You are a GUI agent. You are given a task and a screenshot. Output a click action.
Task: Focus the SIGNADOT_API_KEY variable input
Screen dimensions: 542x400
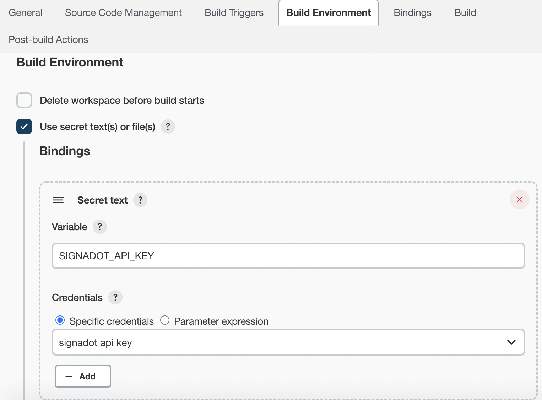coord(288,256)
